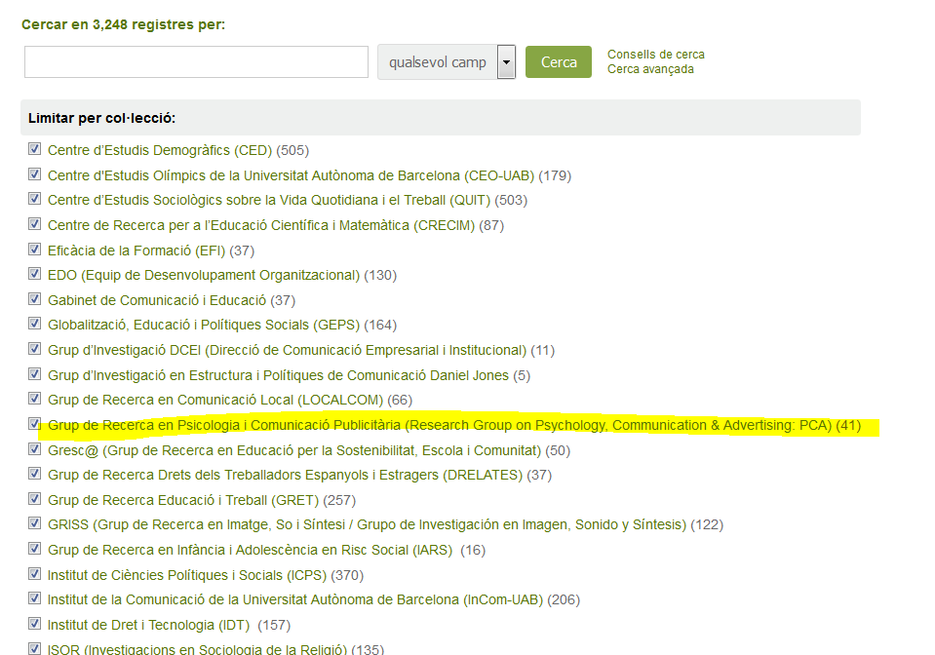The width and height of the screenshot is (935, 655).
Task: Toggle the CEO-UAB Olympic studies checkbox
Action: (x=35, y=174)
